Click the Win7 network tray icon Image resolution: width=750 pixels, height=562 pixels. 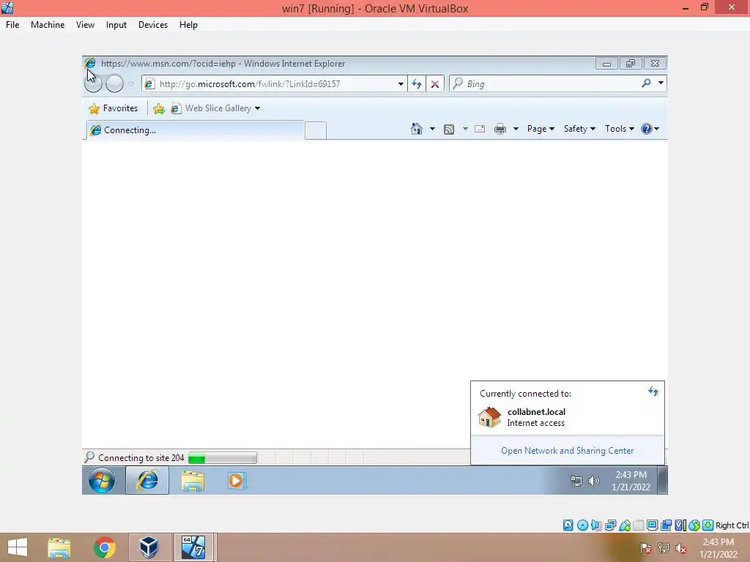[576, 481]
